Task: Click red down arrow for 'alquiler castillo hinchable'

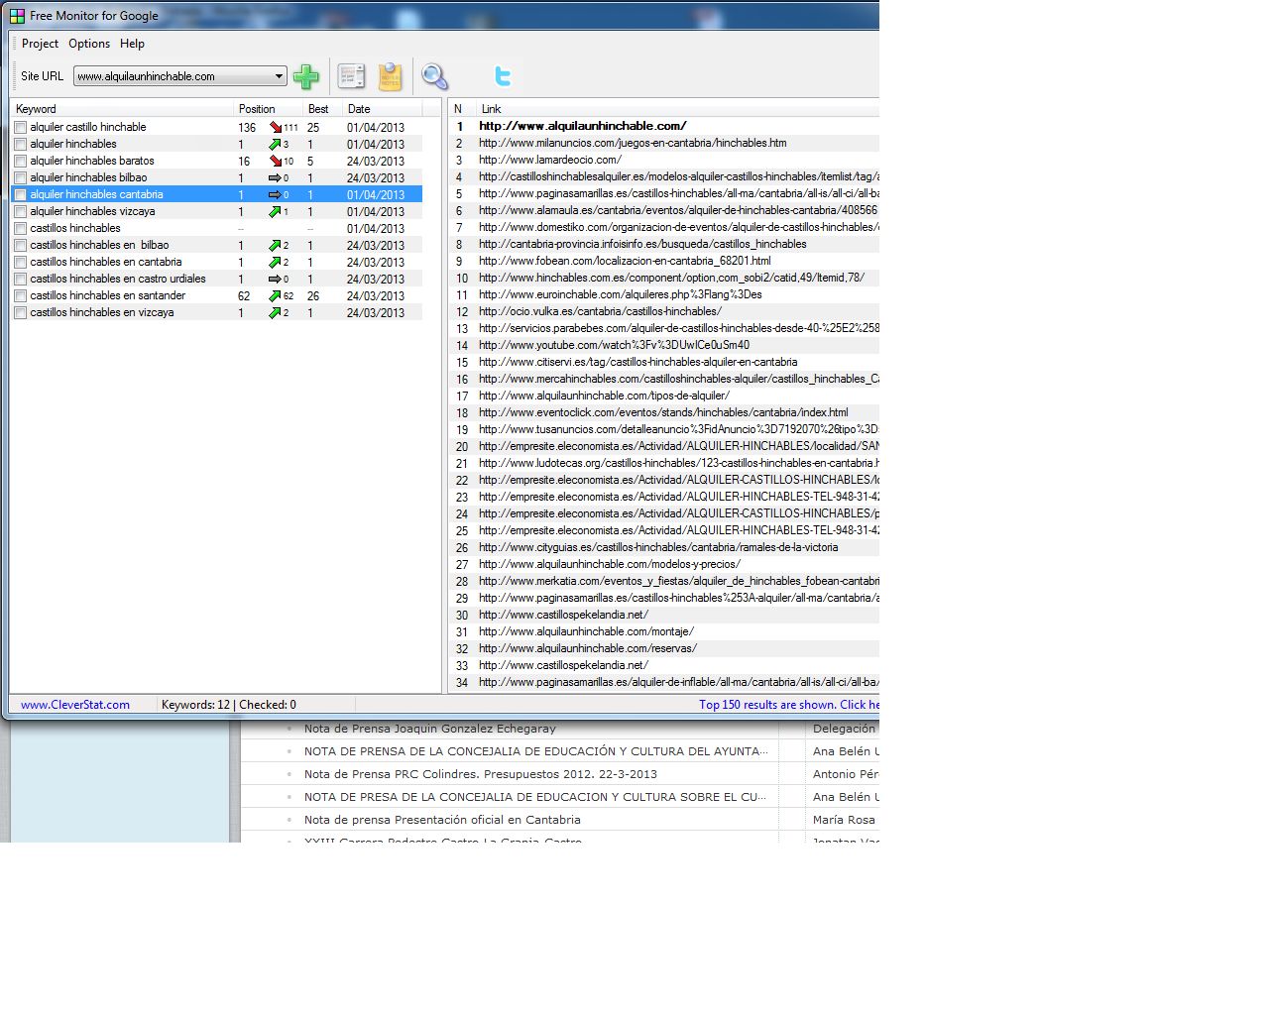Action: [x=276, y=127]
